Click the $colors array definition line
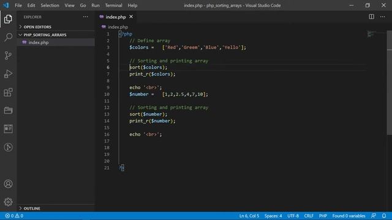The width and height of the screenshot is (392, 220). 188,48
